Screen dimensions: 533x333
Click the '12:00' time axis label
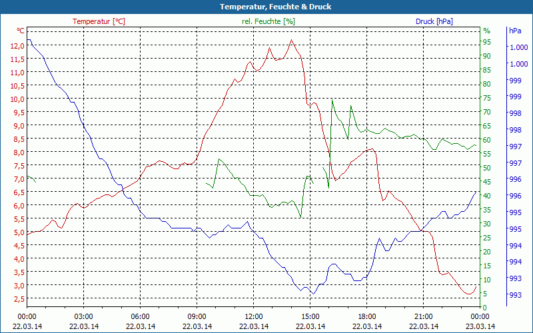[x=254, y=317]
